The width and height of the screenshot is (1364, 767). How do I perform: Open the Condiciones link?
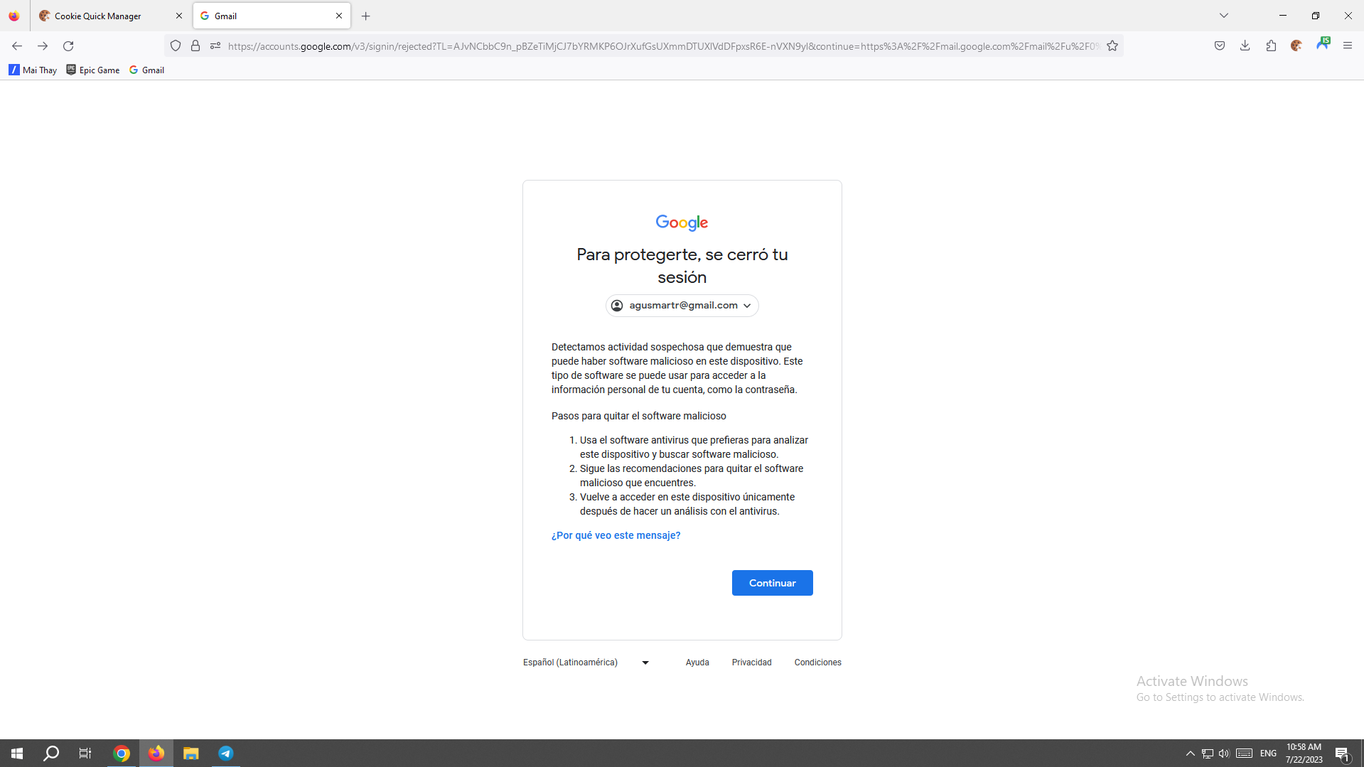coord(817,663)
